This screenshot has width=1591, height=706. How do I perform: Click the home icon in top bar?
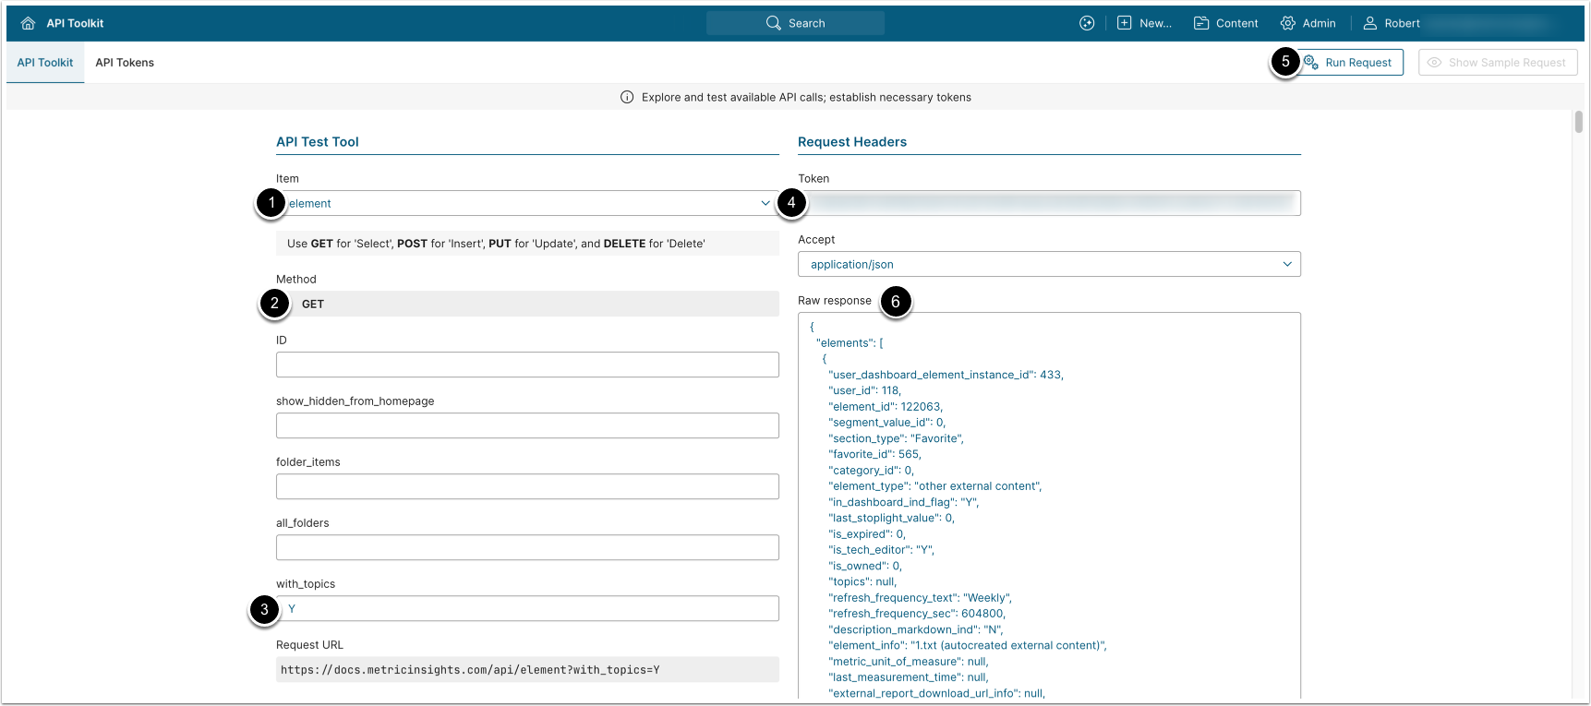[x=28, y=23]
